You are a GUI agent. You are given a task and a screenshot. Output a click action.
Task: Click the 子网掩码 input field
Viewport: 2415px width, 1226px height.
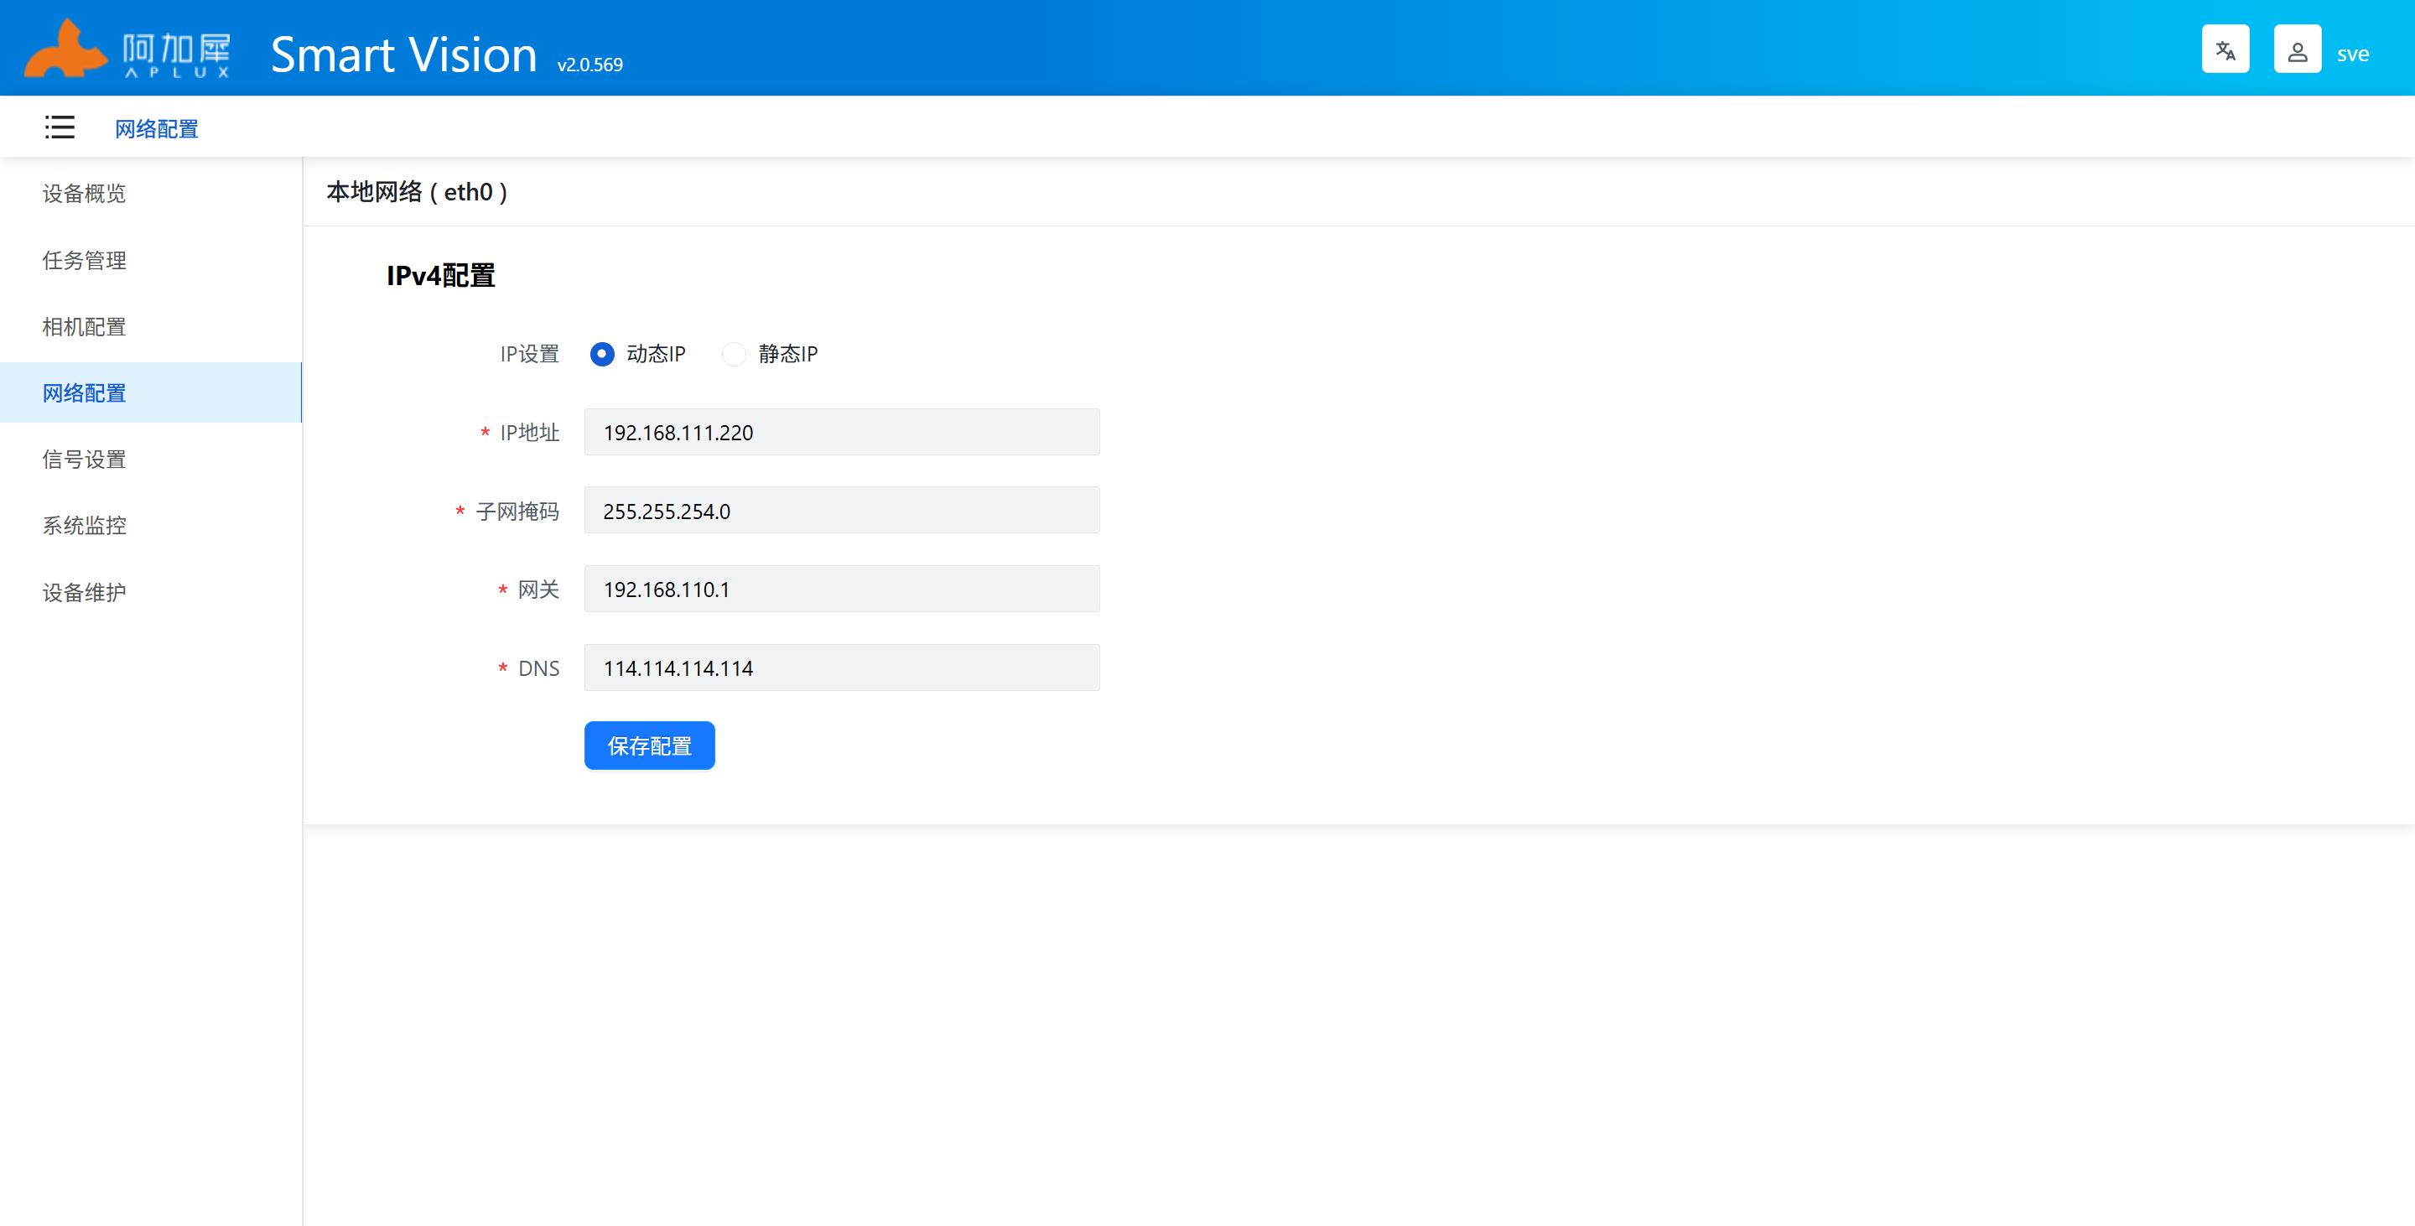(841, 511)
